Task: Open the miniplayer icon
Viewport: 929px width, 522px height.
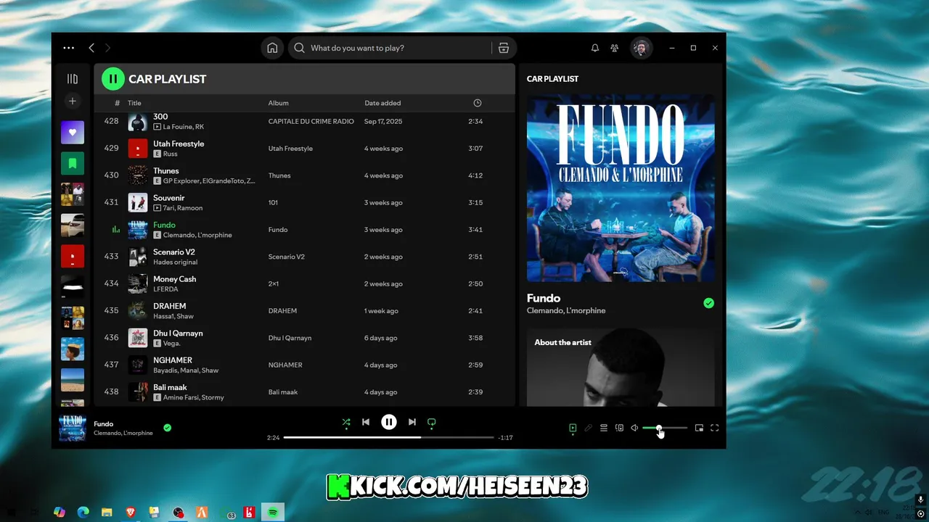Action: 699,428
